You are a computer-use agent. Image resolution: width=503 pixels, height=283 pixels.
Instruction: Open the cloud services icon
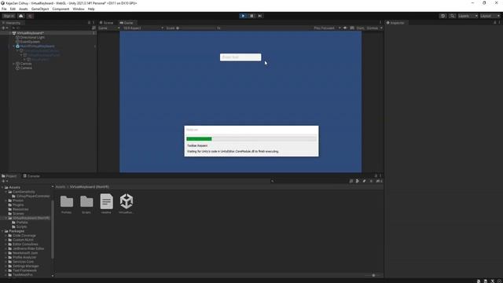coord(21,16)
